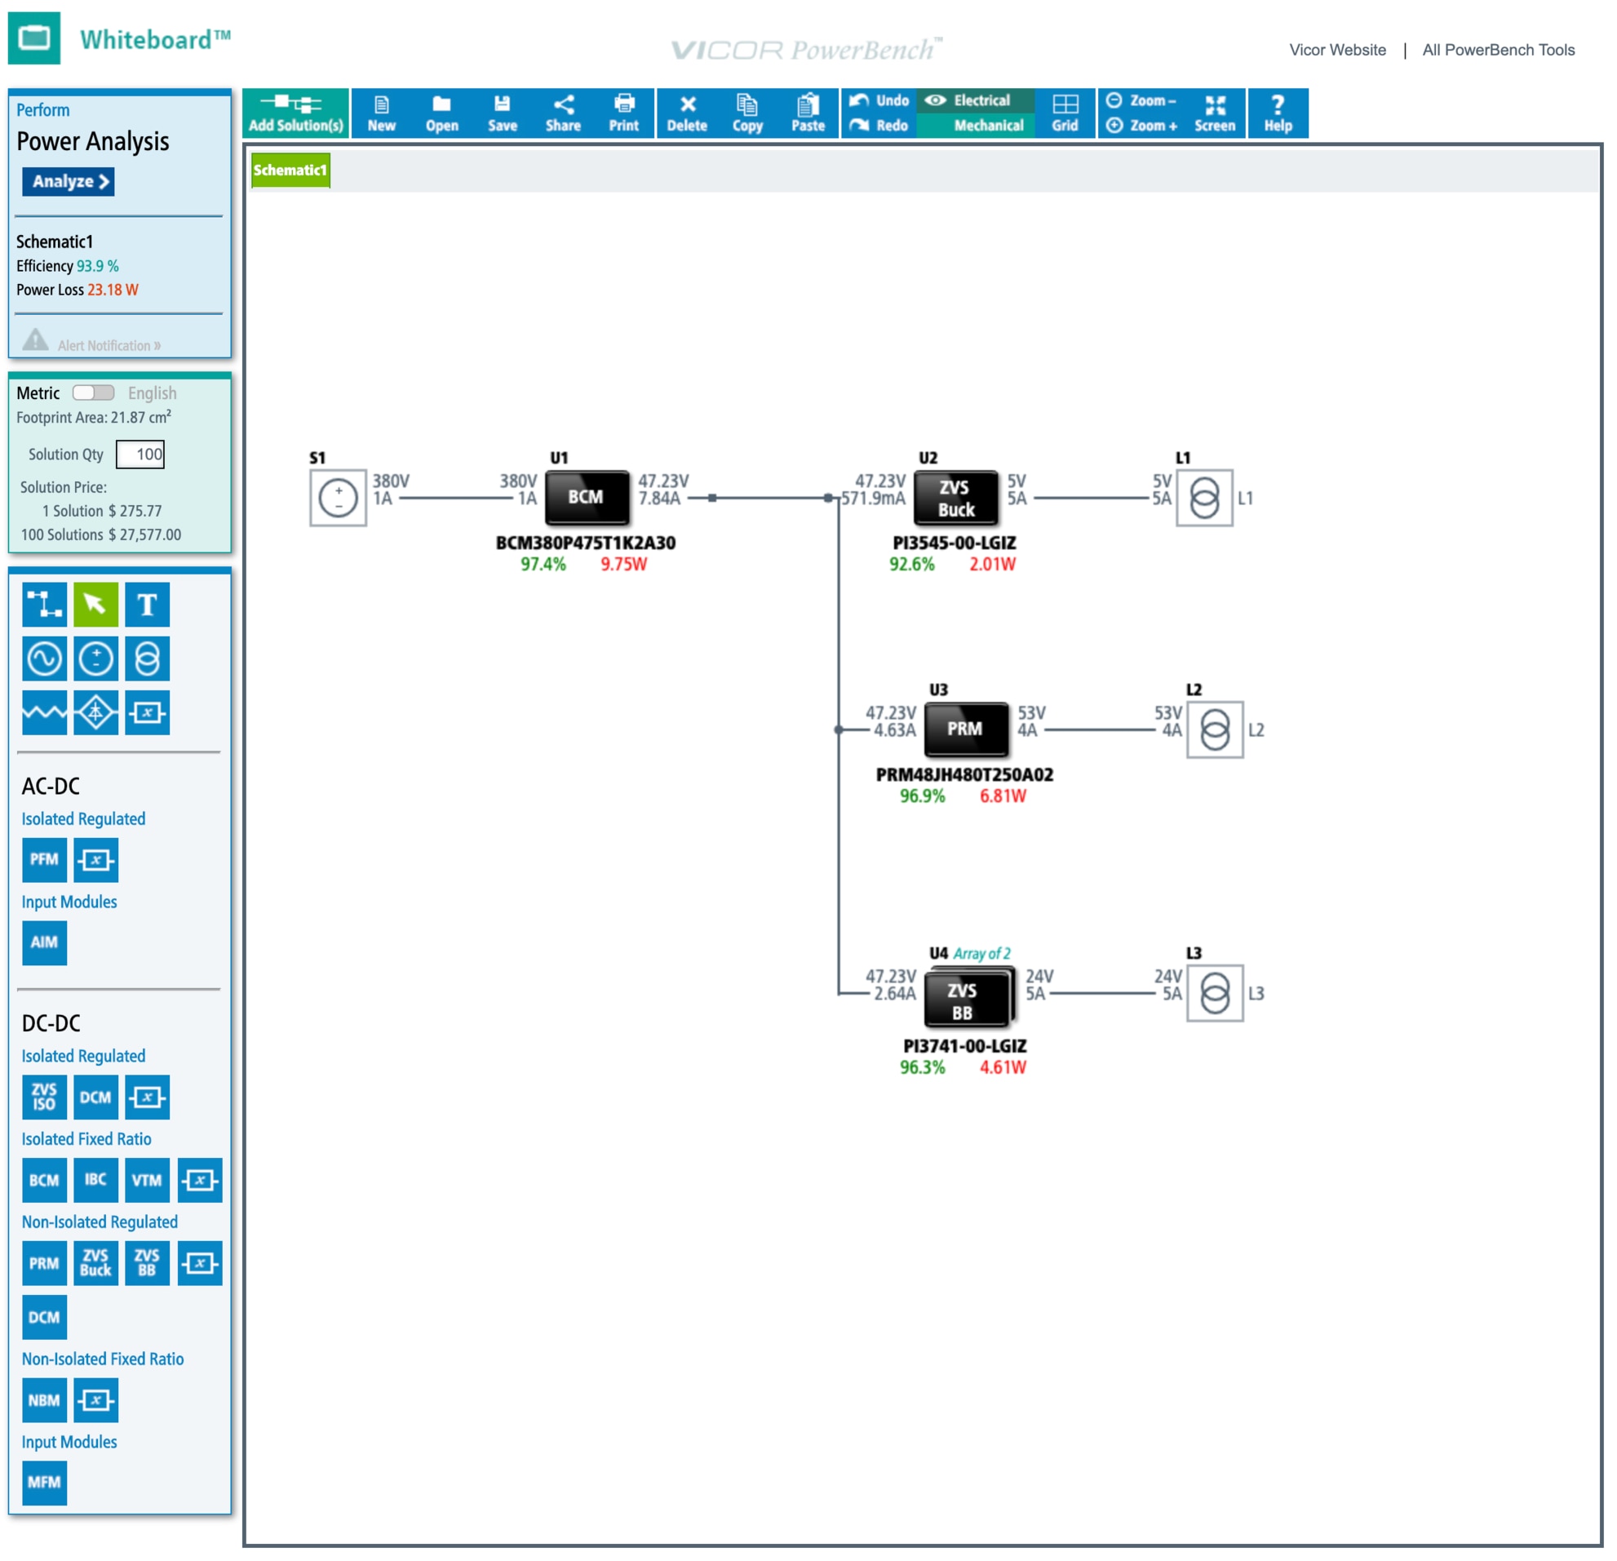Switch units from Metric to English
Viewport: 1617px width, 1561px height.
[x=93, y=393]
